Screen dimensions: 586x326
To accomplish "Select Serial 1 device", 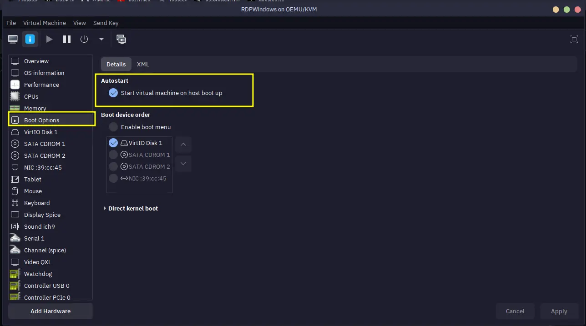I will (x=51, y=238).
